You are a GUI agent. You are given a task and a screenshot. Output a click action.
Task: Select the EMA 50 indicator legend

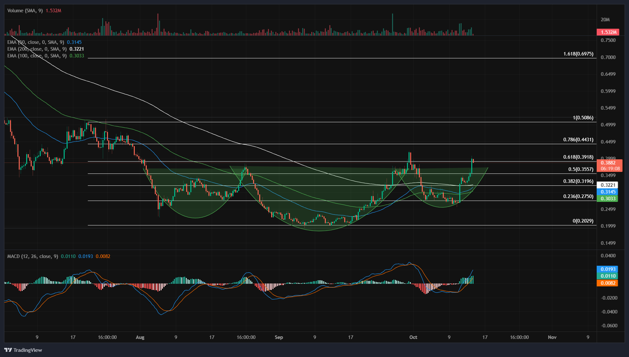(36, 42)
